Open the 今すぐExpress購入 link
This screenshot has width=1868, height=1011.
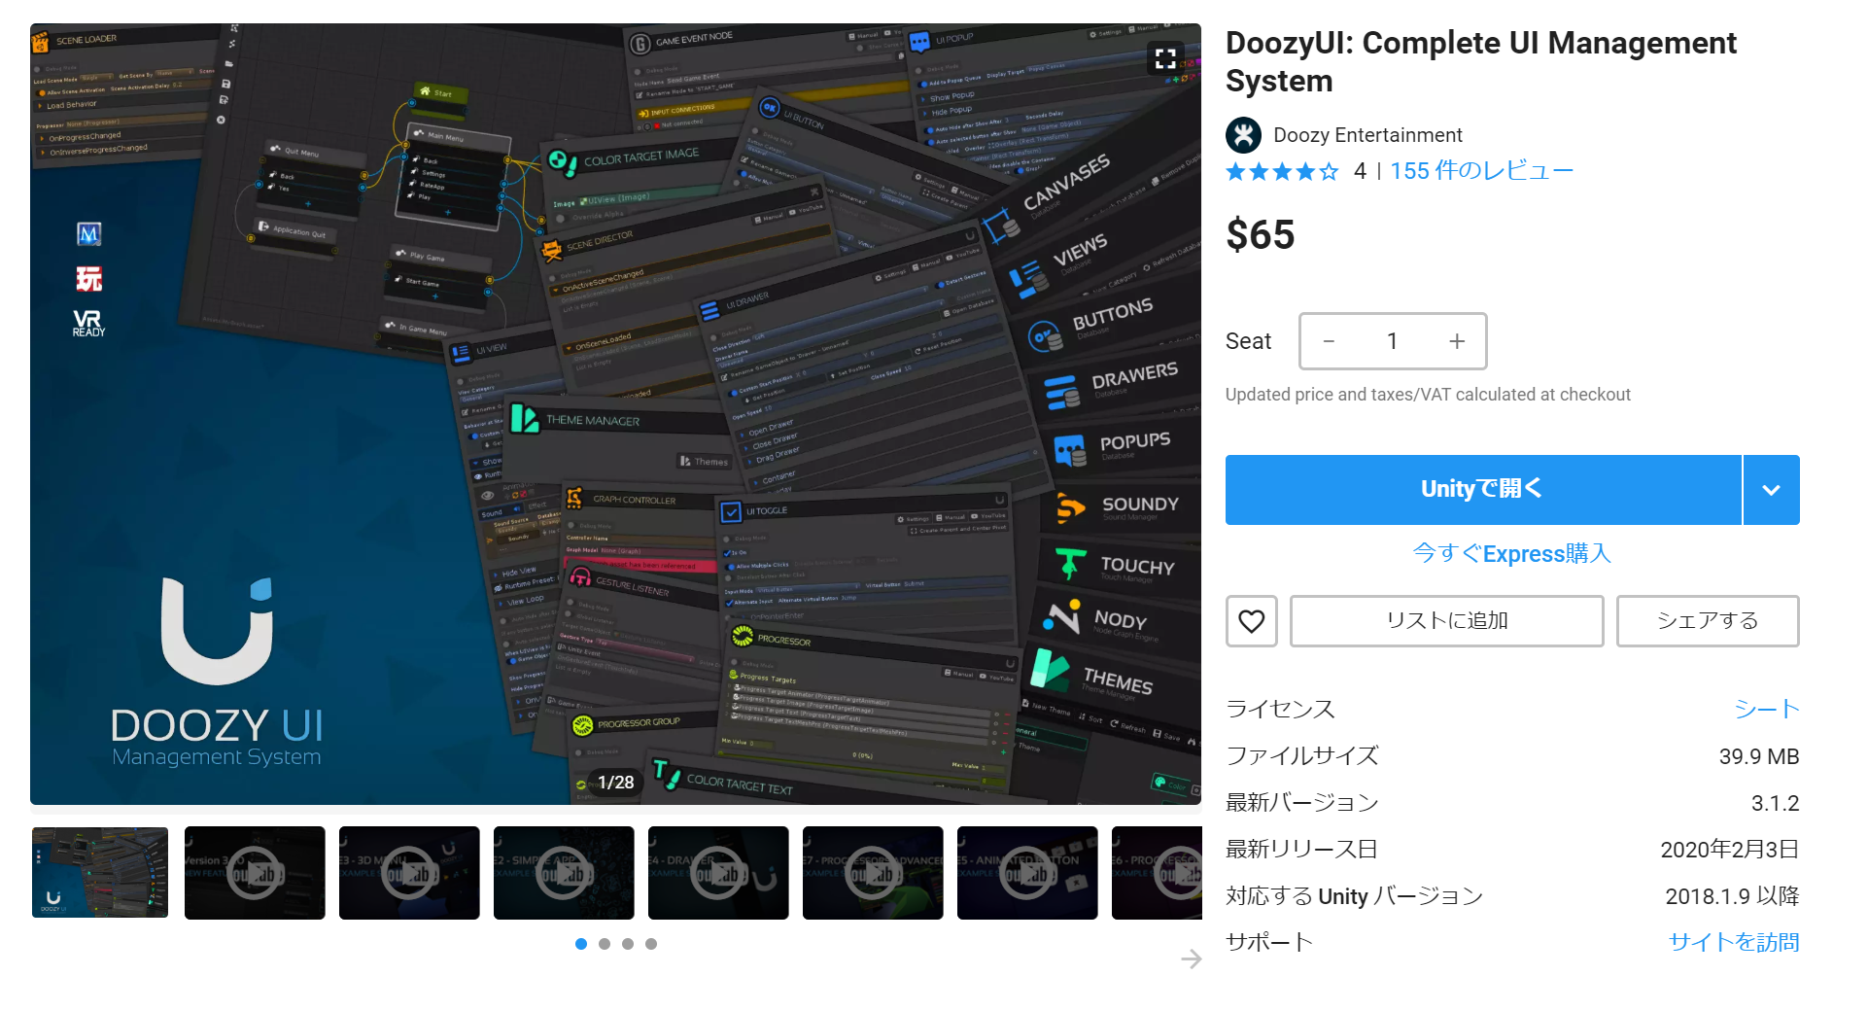(1510, 553)
